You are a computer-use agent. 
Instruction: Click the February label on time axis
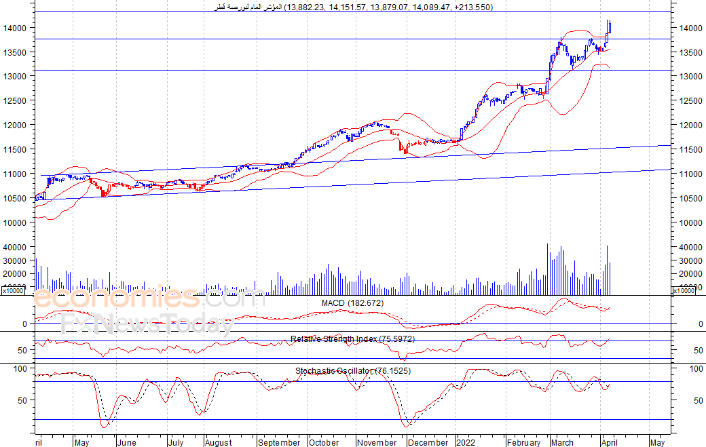click(523, 442)
